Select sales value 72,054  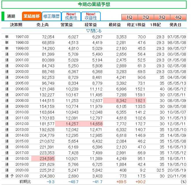48,37
